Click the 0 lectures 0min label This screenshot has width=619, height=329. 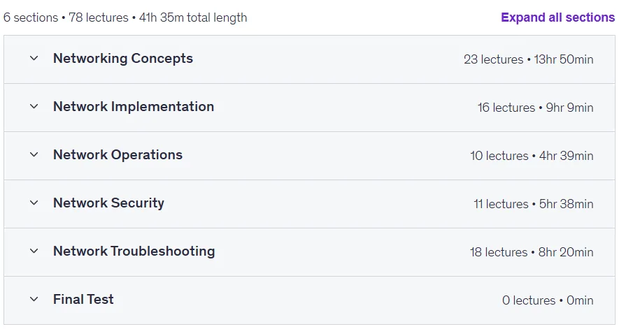pos(548,300)
